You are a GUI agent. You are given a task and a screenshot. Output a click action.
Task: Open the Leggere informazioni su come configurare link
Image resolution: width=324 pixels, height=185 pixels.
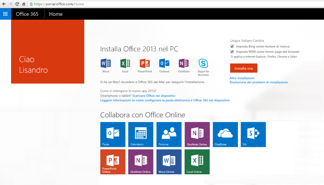(165, 100)
